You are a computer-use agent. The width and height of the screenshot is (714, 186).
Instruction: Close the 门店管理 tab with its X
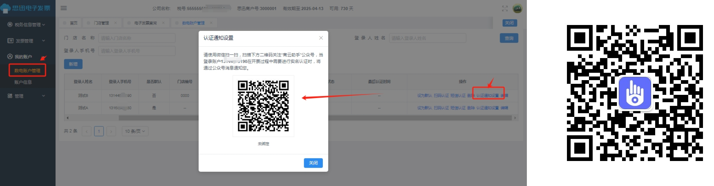tap(115, 23)
